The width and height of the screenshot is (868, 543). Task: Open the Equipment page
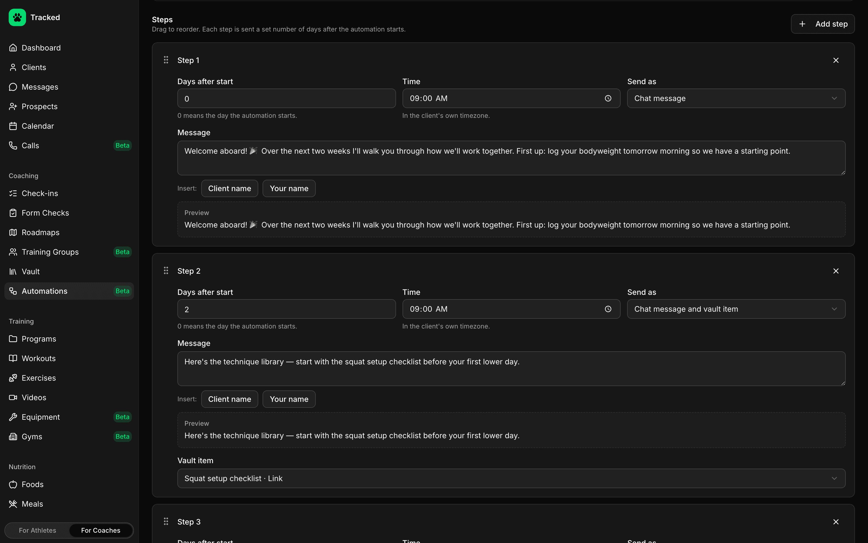(x=69, y=417)
